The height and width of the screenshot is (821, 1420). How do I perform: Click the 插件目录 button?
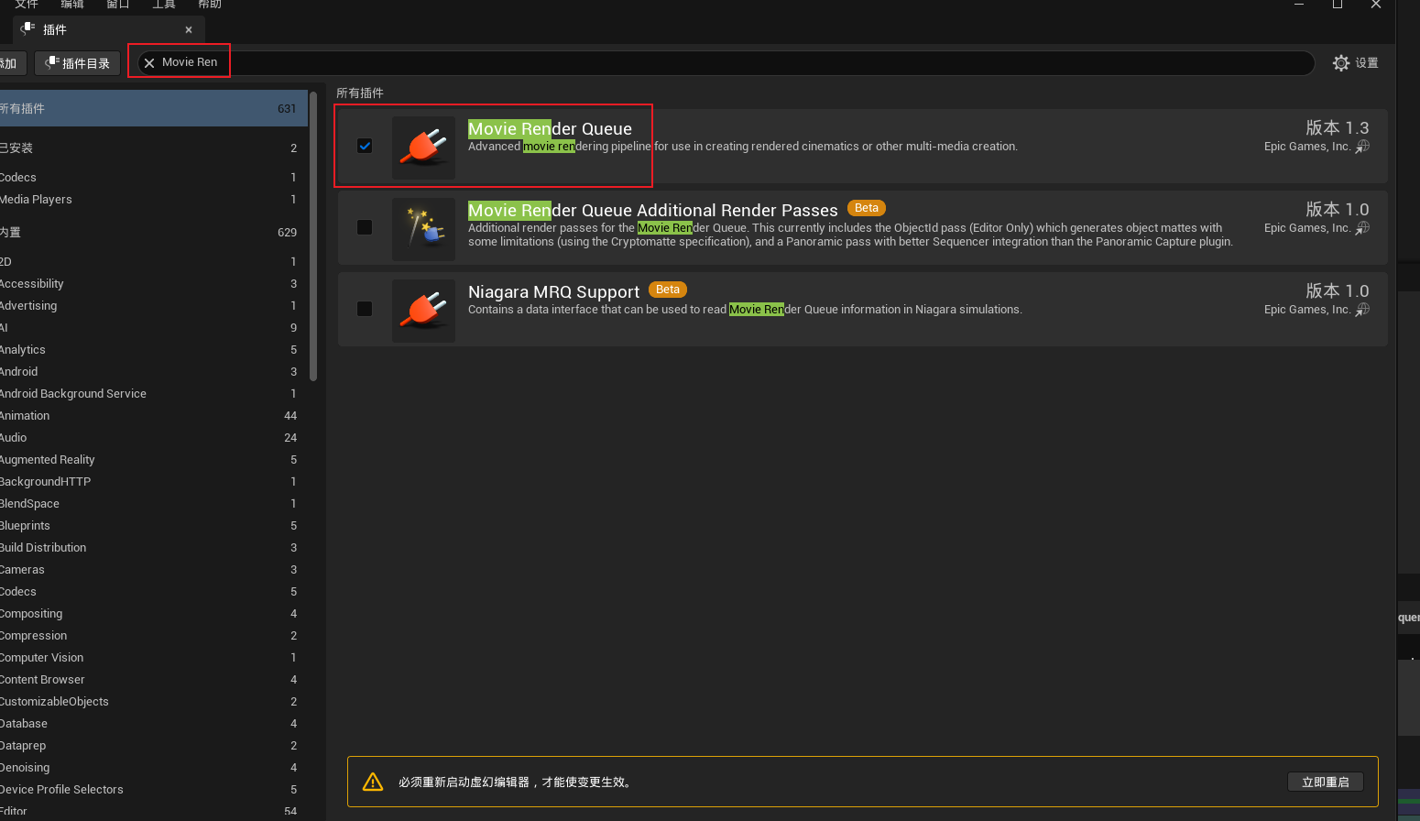click(77, 63)
